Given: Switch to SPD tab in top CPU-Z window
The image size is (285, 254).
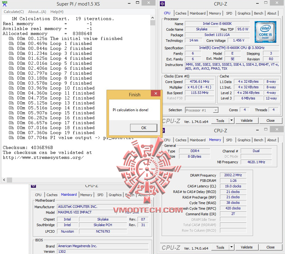Looking at the screenshot, I should 229,13.
